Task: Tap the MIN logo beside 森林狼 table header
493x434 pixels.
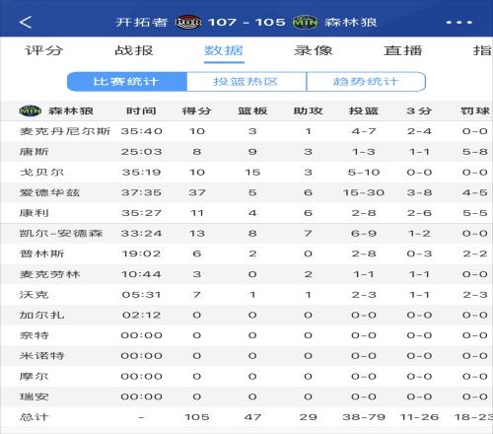Action: point(30,111)
